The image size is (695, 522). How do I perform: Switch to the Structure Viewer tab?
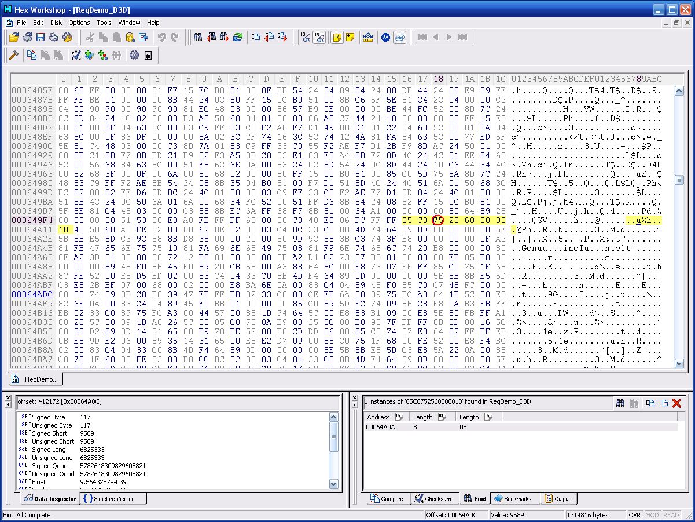tap(113, 499)
